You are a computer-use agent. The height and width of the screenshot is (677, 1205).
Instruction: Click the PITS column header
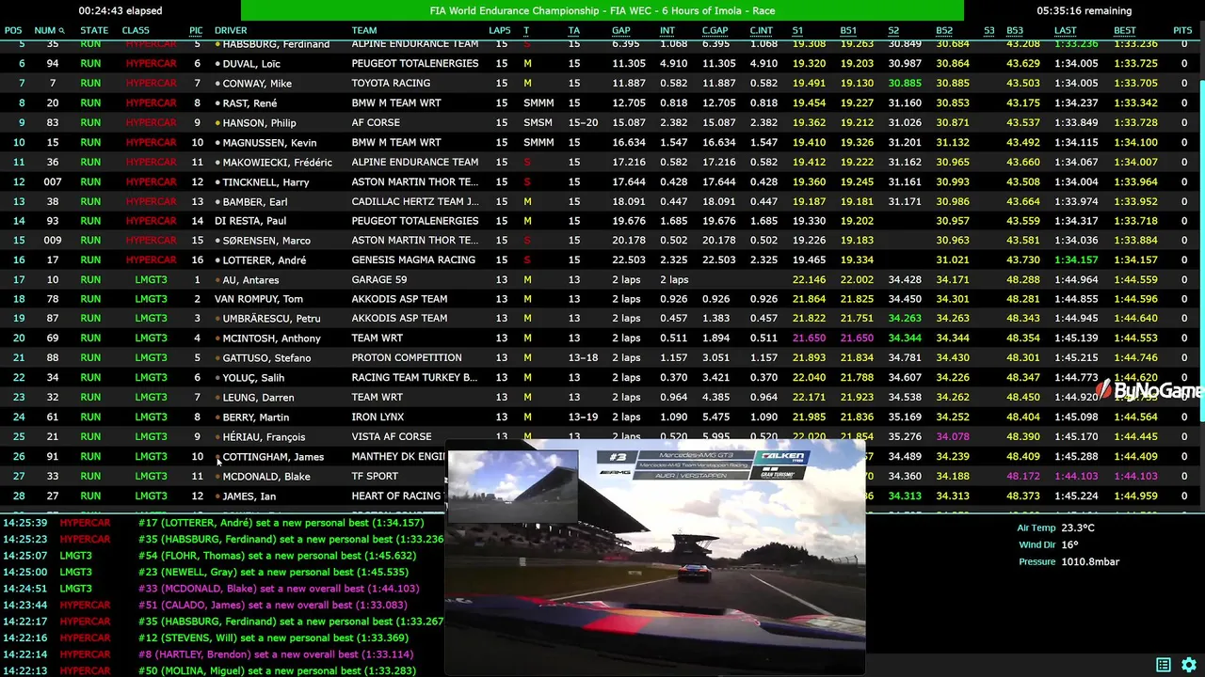1182,30
